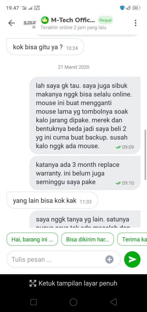Tap the plus attachment icon
This screenshot has height=312, width=147.
coord(109,259)
